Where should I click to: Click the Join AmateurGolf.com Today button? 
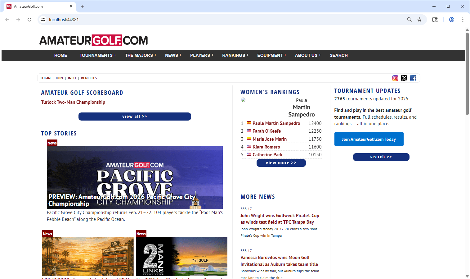369,139
